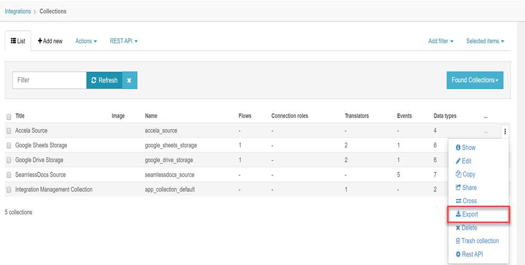Image resolution: width=525 pixels, height=265 pixels.
Task: Click the Events column header
Action: pos(405,116)
